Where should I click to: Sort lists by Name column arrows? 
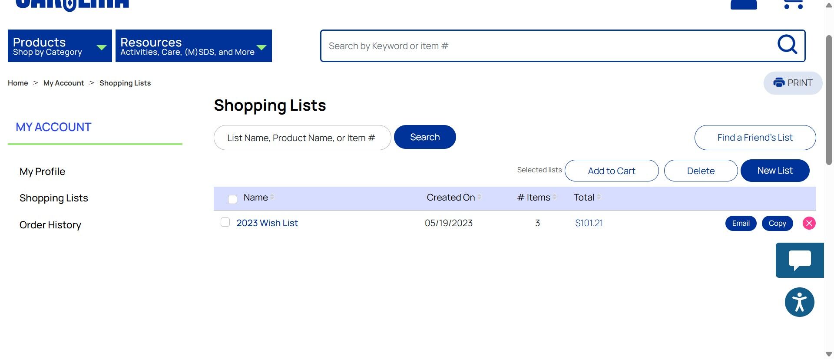pyautogui.click(x=272, y=197)
